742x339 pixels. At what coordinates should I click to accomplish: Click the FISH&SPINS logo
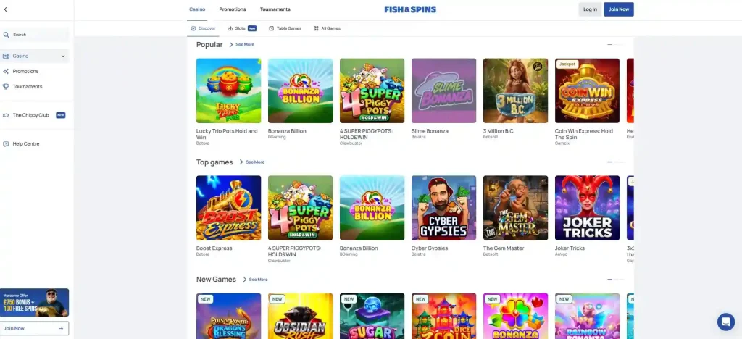410,9
